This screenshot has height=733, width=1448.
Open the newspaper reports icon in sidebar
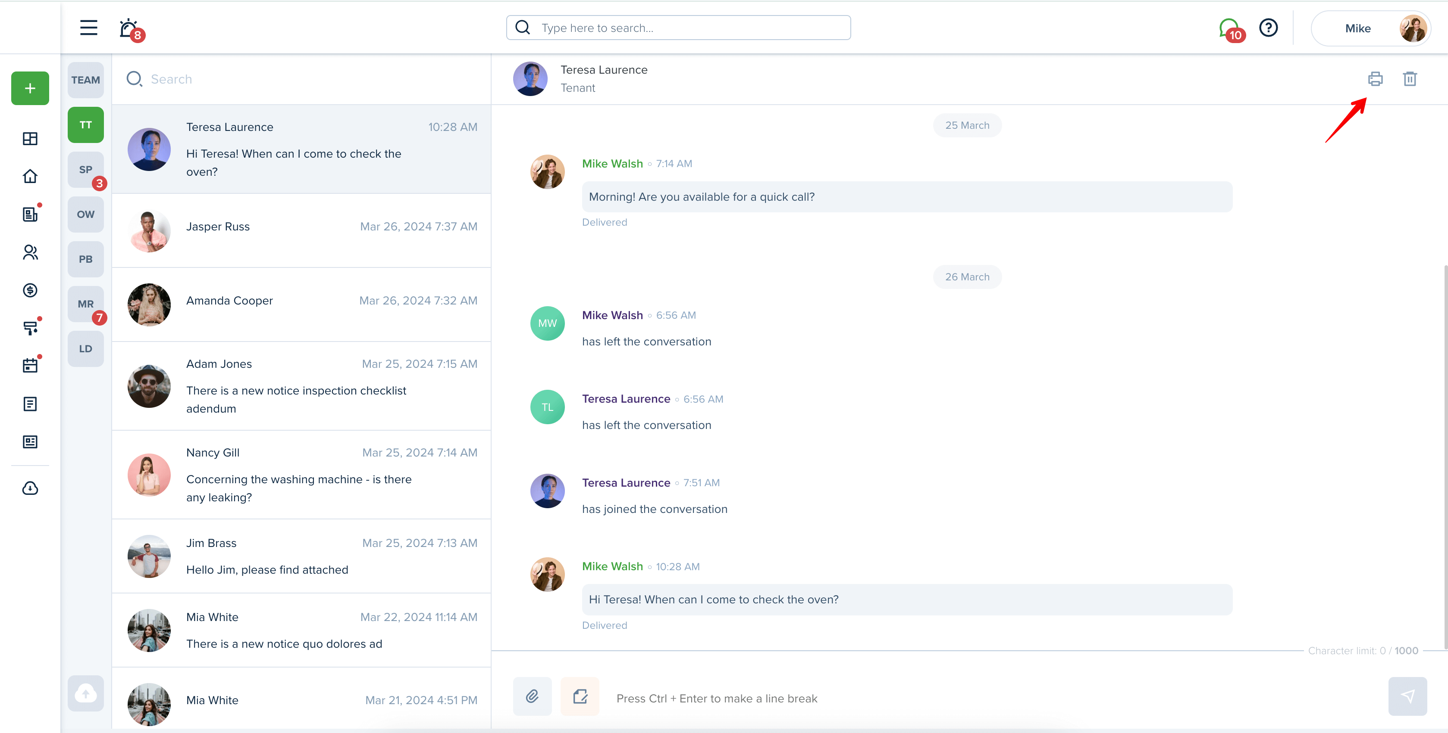(x=30, y=442)
